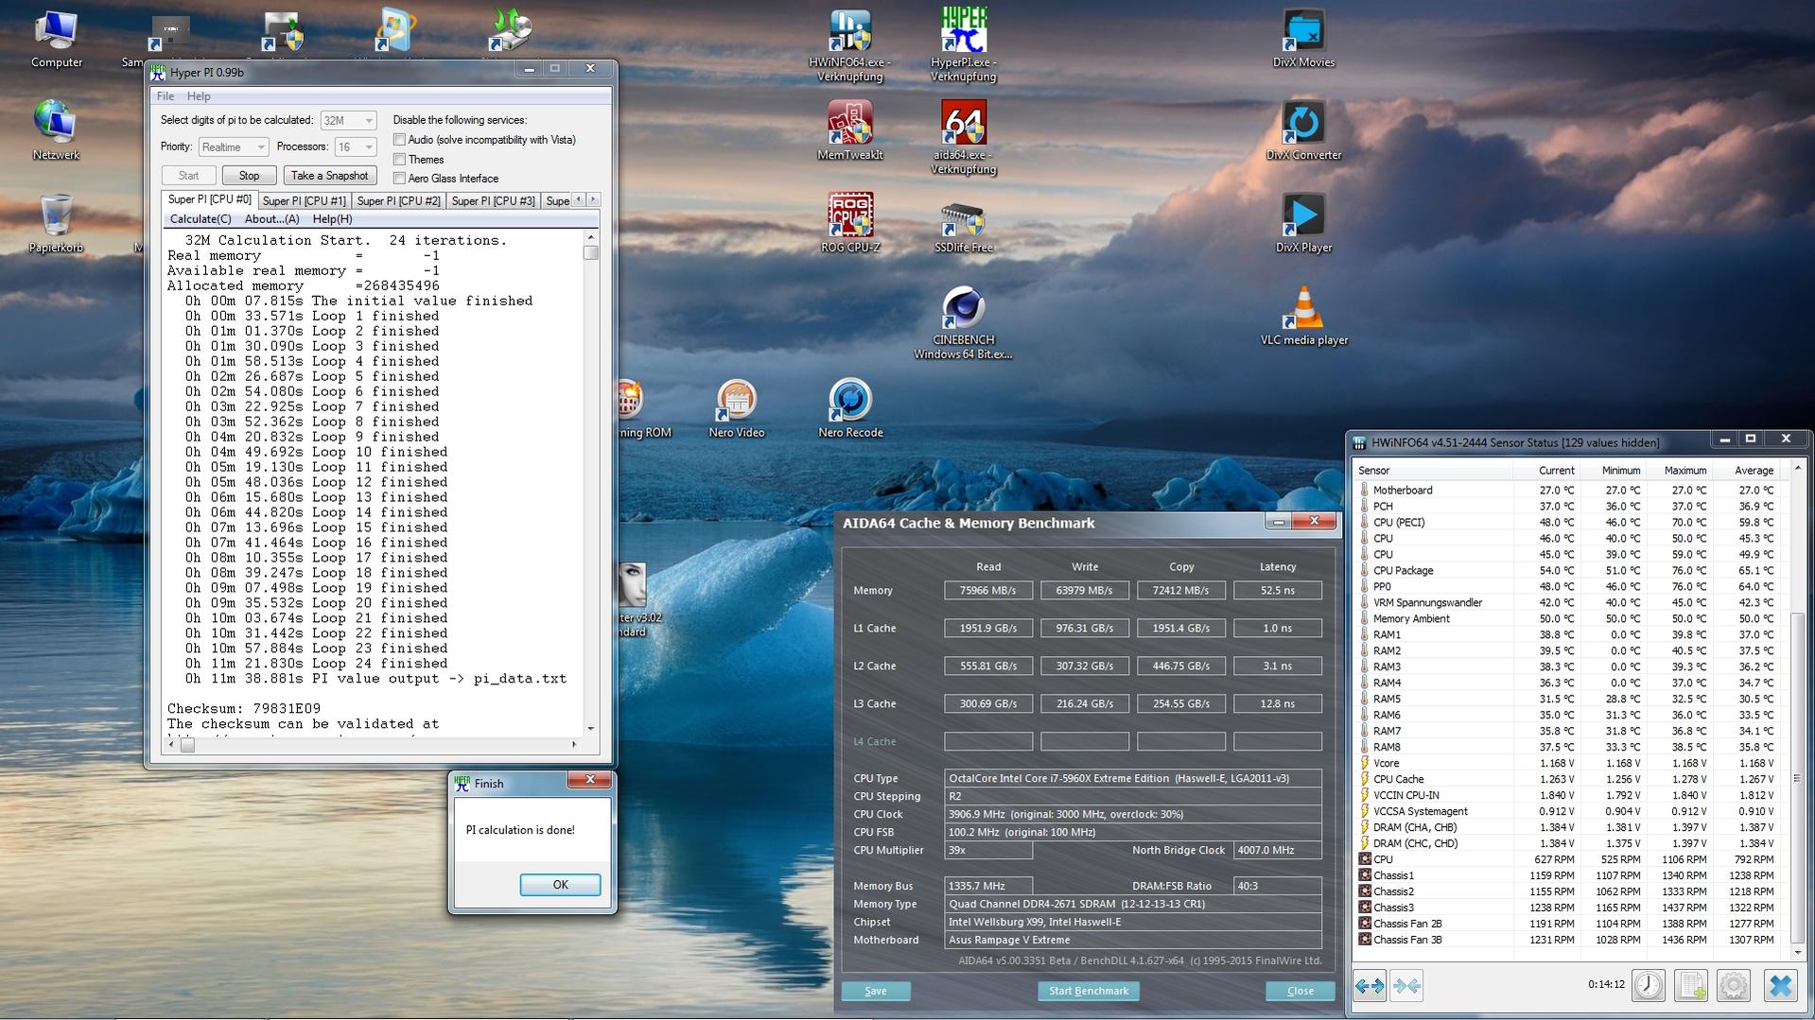This screenshot has height=1020, width=1815.
Task: Toggle the Themes checkbox in Hyper PI
Action: coord(399,160)
